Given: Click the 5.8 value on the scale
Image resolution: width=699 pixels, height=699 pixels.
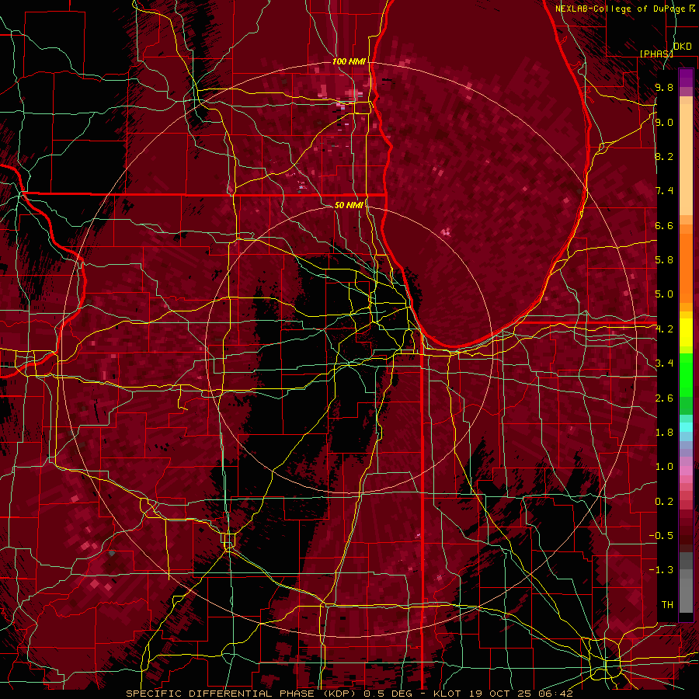Looking at the screenshot, I should (x=664, y=260).
